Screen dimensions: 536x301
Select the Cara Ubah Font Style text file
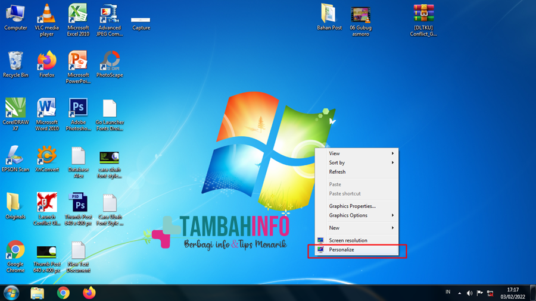tap(110, 209)
